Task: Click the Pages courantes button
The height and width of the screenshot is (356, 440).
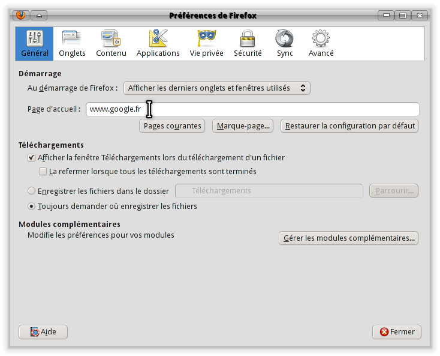Action: tap(172, 126)
